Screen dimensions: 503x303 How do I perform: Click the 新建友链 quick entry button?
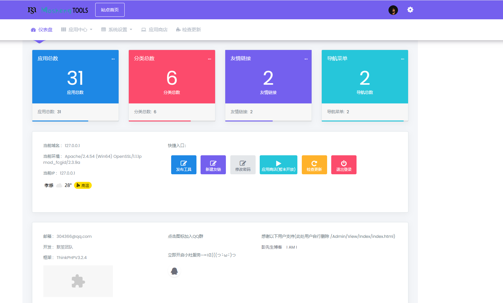[x=213, y=165]
